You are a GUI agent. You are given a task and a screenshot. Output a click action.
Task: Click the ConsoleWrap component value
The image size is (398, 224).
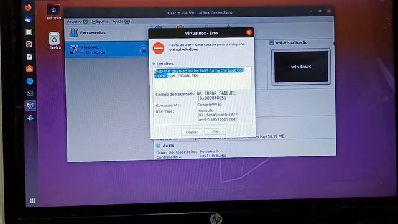tap(210, 105)
